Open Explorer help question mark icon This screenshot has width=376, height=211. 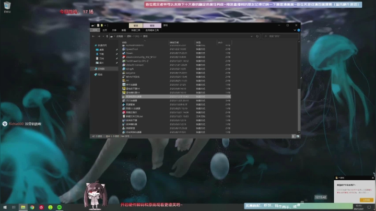(x=299, y=30)
